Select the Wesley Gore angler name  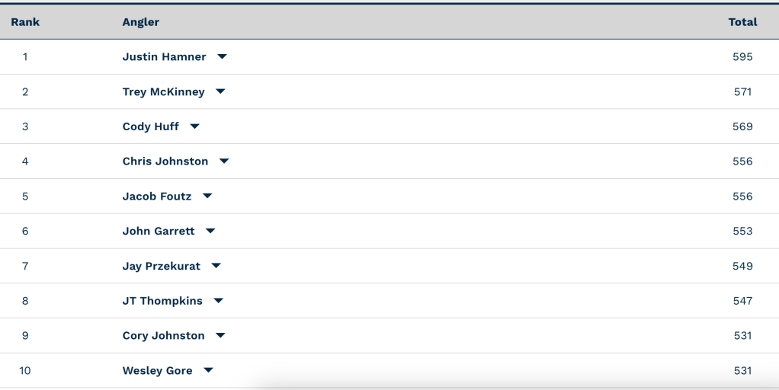click(x=157, y=371)
